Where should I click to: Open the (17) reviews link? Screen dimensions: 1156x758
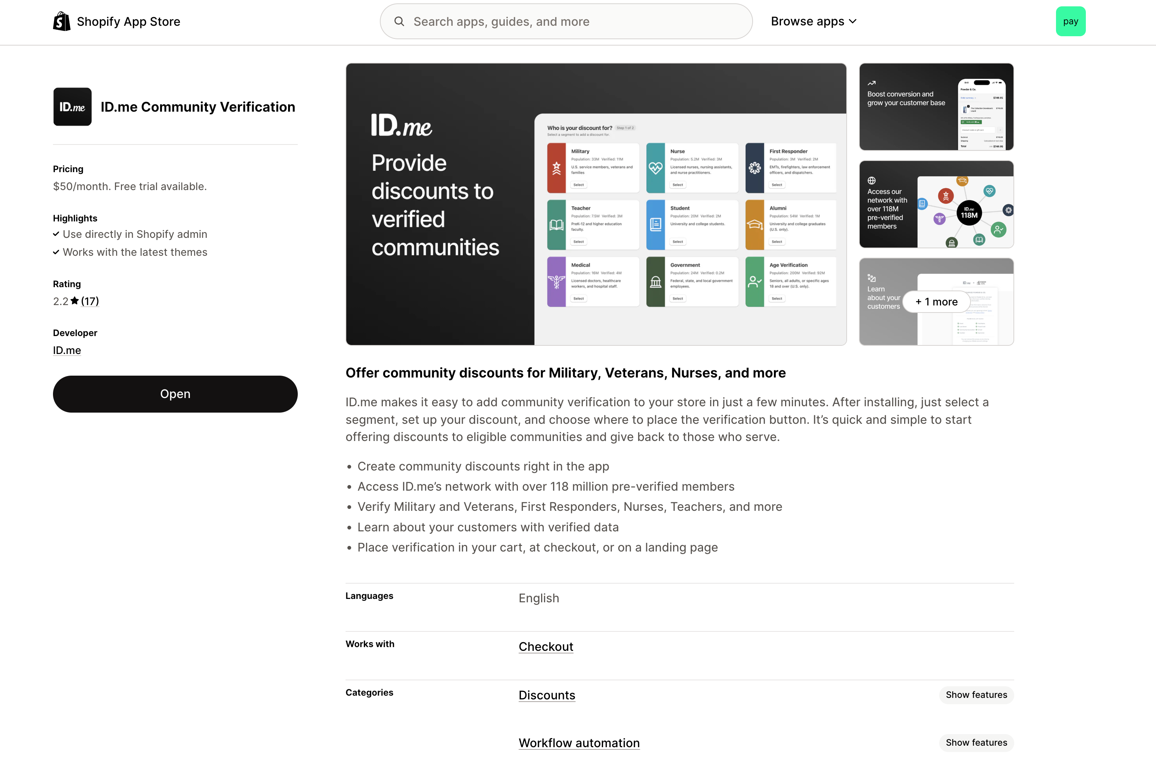90,301
